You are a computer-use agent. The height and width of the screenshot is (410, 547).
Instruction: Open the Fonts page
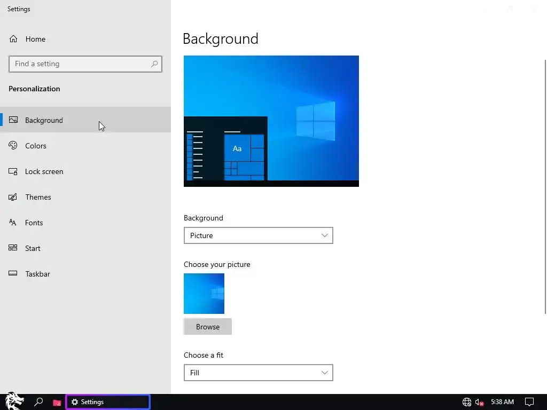[x=85, y=223]
